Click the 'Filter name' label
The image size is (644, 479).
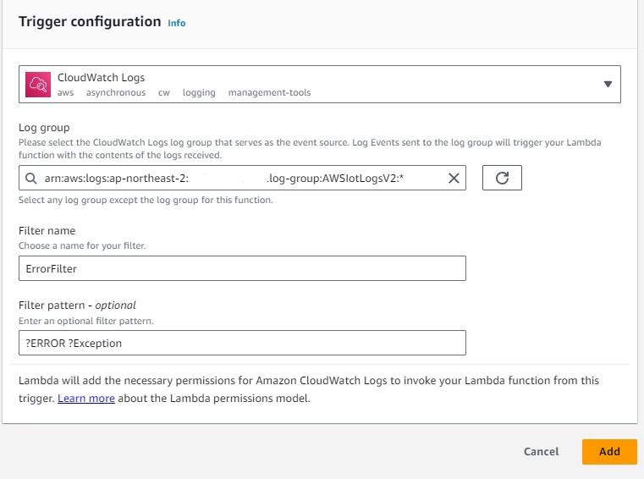coord(47,230)
